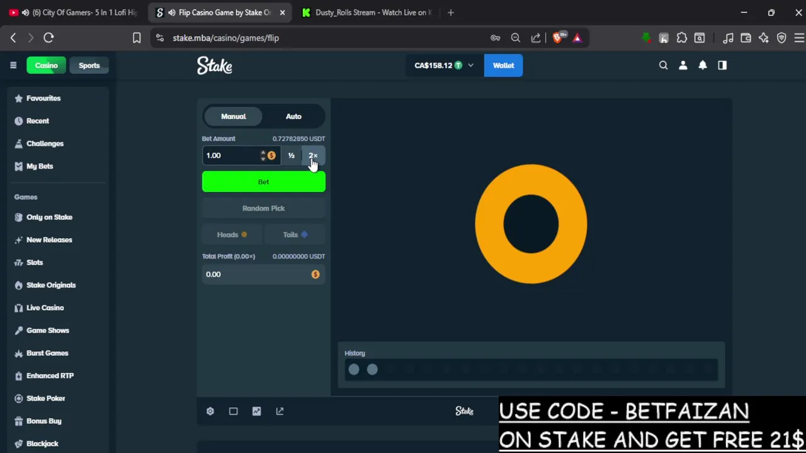Viewport: 806px width, 453px height.
Task: Open the browser zoom magnifier icon
Action: pyautogui.click(x=516, y=38)
